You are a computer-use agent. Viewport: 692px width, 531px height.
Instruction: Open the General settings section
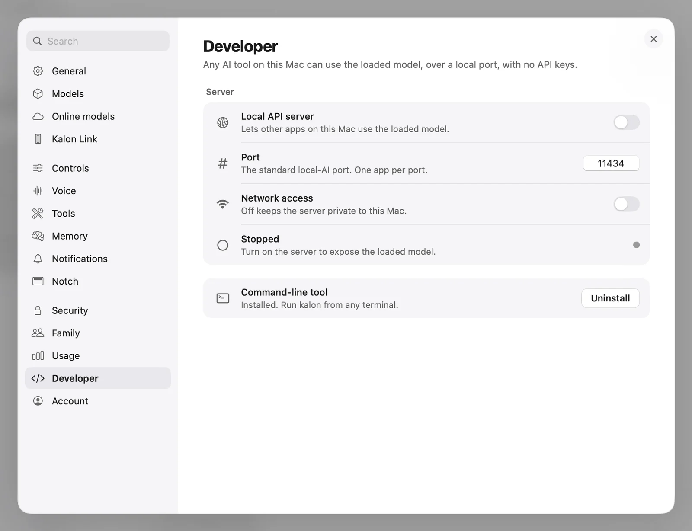point(98,71)
